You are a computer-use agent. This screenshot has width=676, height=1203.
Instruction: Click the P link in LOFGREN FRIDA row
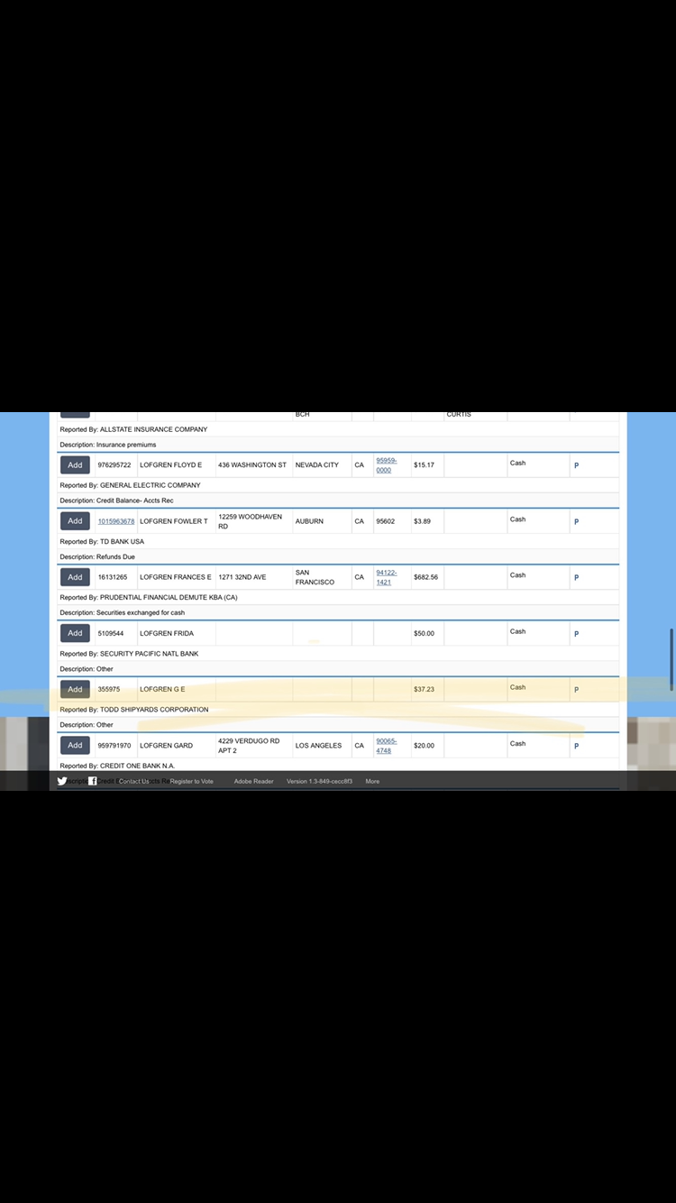pos(576,634)
